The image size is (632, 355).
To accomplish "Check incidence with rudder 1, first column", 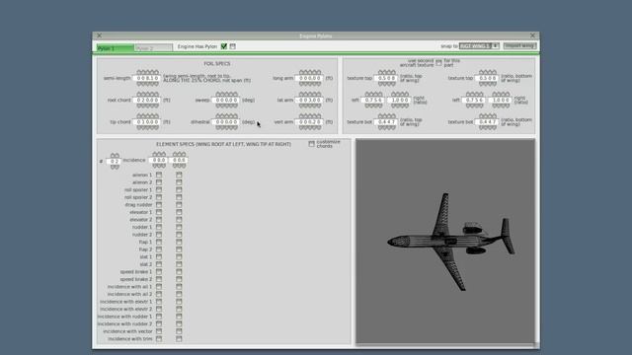I will pyautogui.click(x=159, y=317).
